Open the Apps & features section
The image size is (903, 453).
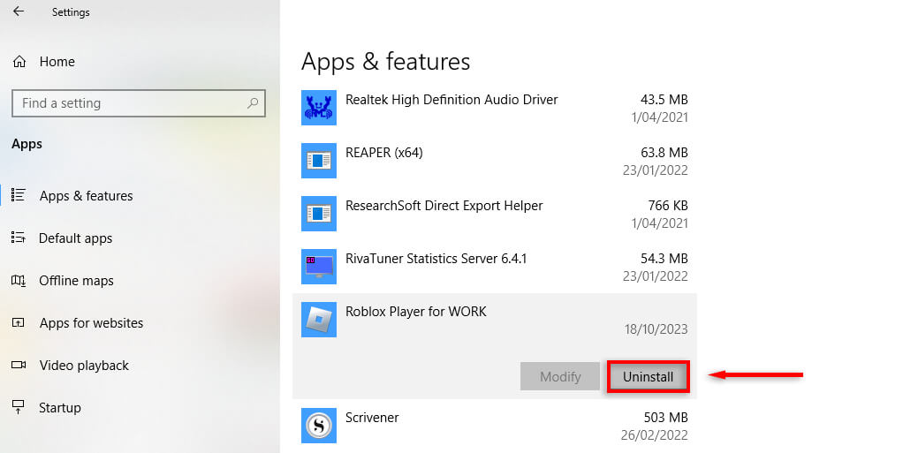pos(86,196)
